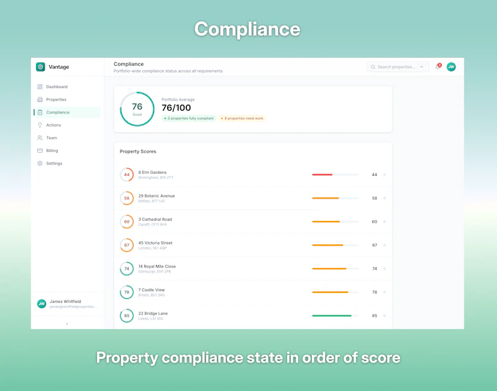497x391 pixels.
Task: Open 8 Elm Gardens property
Action: [253, 175]
